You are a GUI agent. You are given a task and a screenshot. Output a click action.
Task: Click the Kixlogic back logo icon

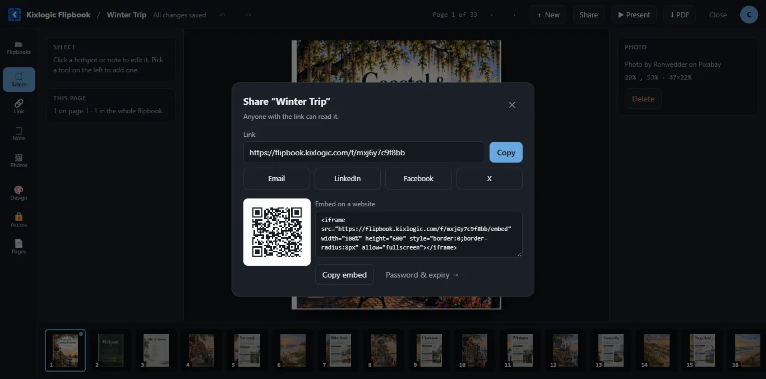coord(15,15)
